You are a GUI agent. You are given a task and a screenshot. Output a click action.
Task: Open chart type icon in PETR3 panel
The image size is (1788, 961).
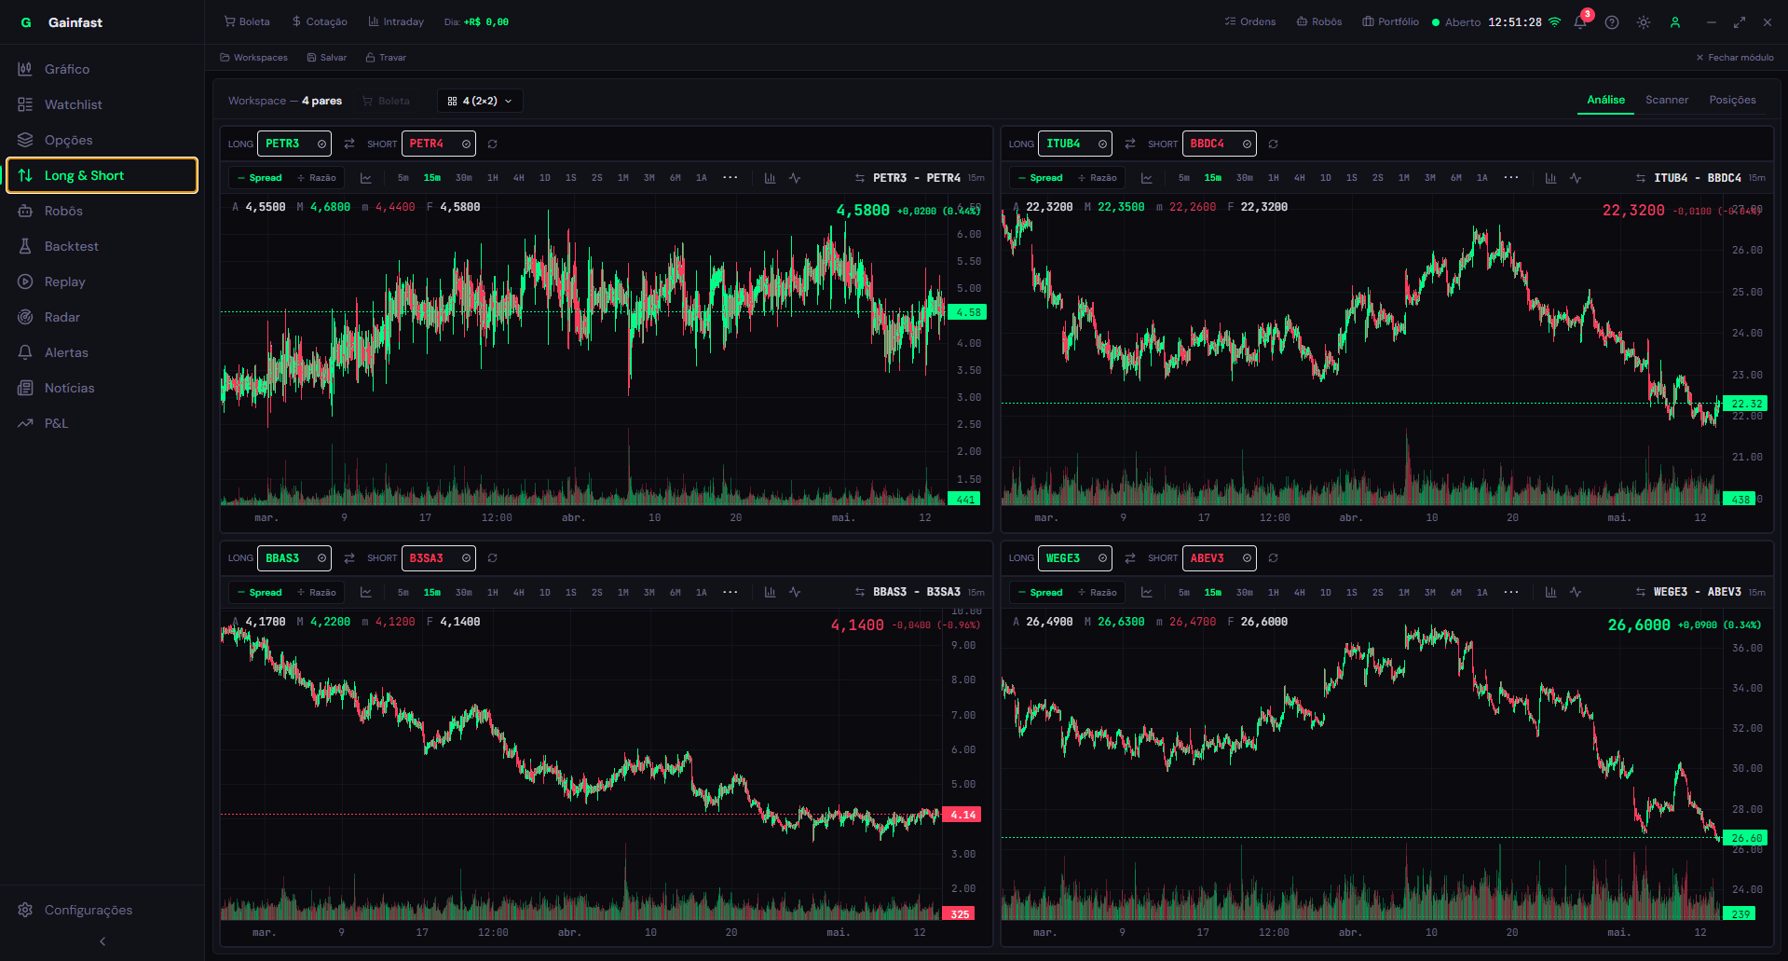click(366, 178)
